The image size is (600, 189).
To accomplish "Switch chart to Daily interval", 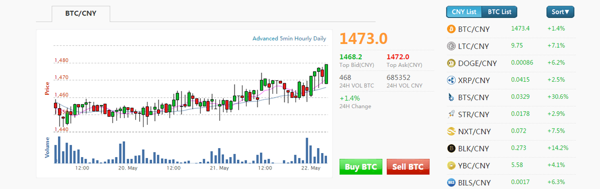I will click(x=319, y=38).
